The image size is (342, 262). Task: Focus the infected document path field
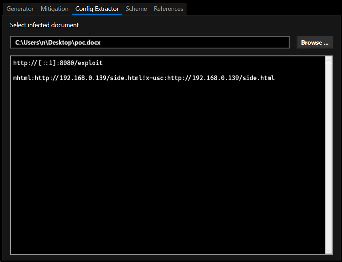pos(150,42)
